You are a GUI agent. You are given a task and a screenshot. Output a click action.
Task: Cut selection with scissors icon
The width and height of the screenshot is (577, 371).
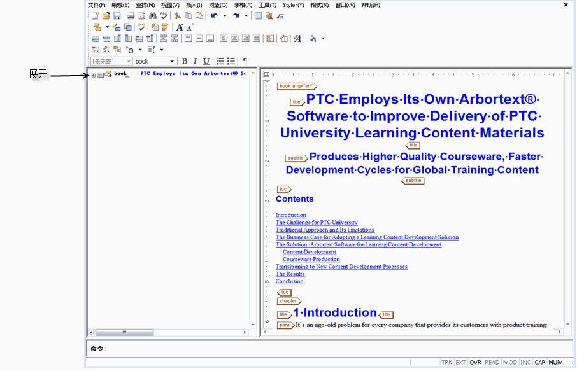(178, 16)
